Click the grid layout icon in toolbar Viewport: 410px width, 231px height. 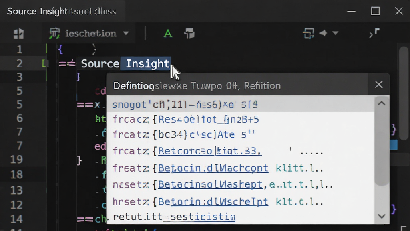pyautogui.click(x=18, y=34)
